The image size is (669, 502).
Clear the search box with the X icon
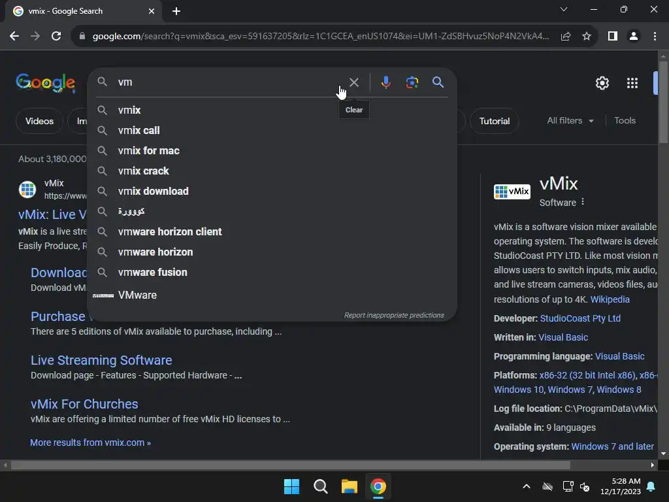pyautogui.click(x=353, y=82)
